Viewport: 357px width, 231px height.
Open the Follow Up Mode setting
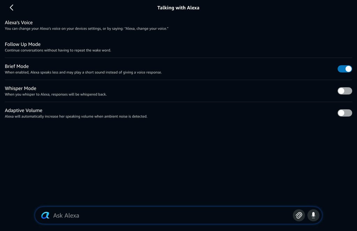23,44
